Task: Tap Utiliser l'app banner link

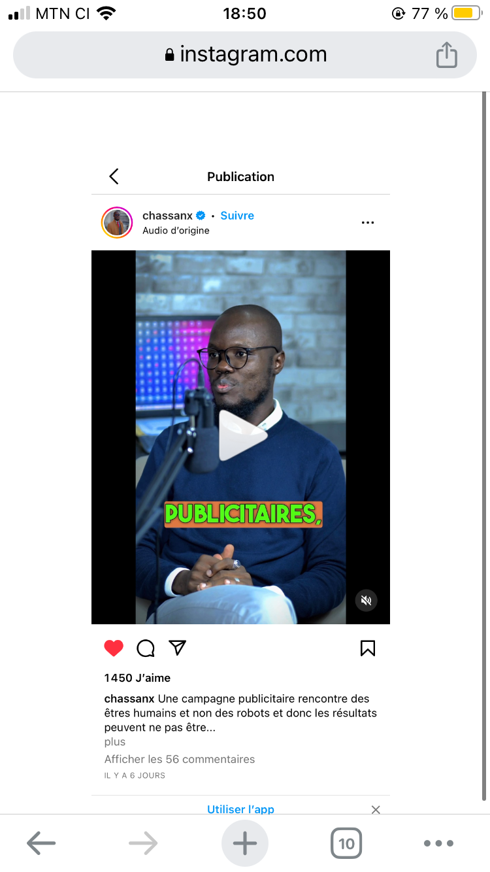Action: 240,809
